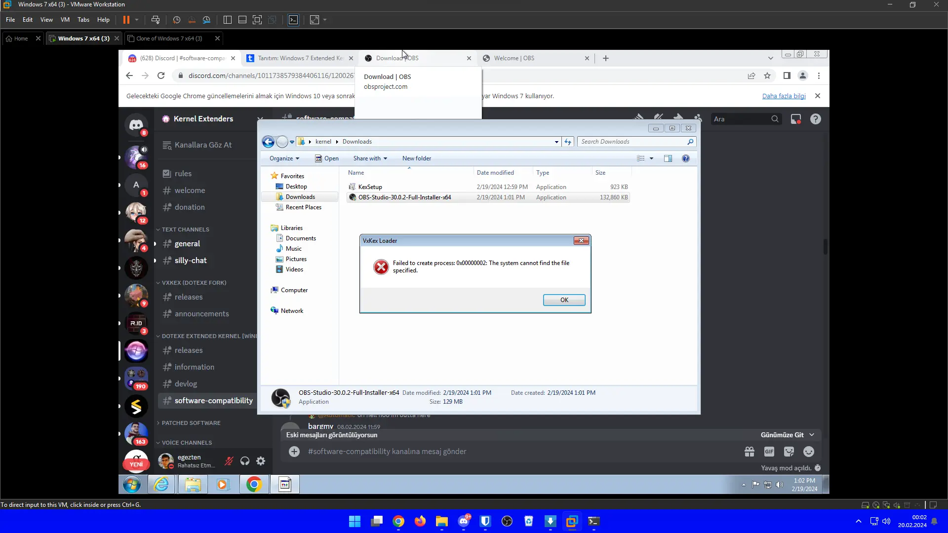Click Open in the Explorer toolbar
This screenshot has width=948, height=533.
coord(327,158)
